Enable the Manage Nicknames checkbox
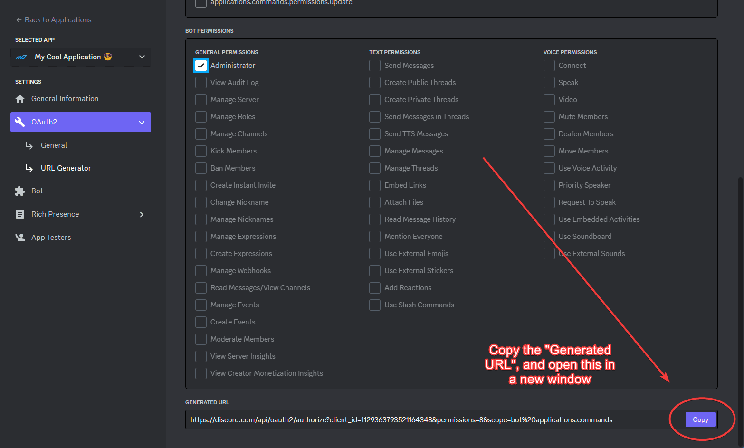 (201, 219)
